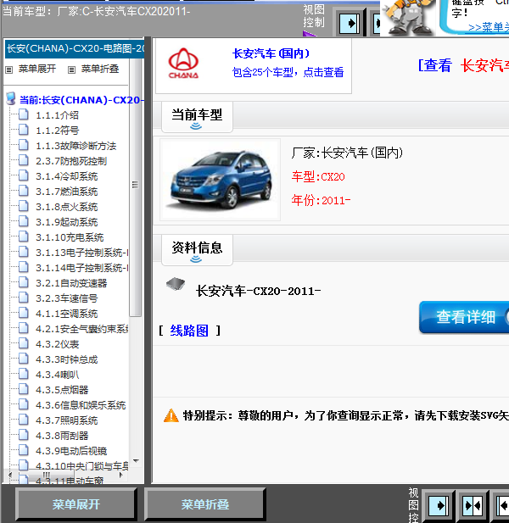Open 4.3.3时钟总成 item

point(66,359)
